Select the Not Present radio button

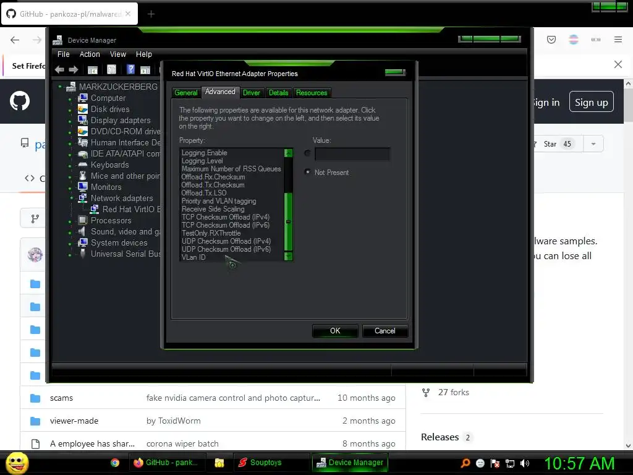[308, 172]
